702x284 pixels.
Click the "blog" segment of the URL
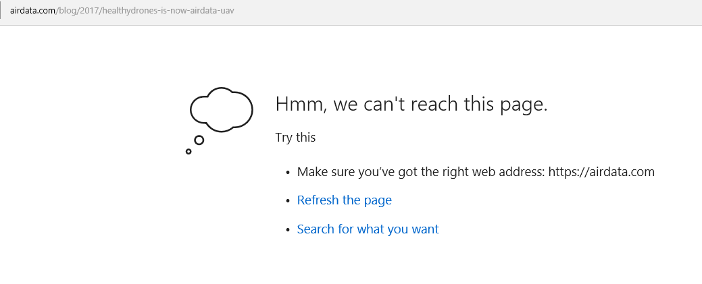(67, 10)
